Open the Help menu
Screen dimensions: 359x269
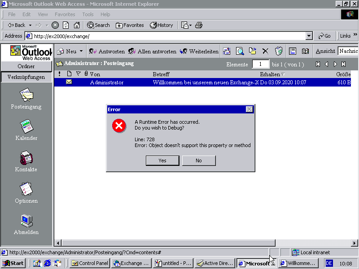105,14
